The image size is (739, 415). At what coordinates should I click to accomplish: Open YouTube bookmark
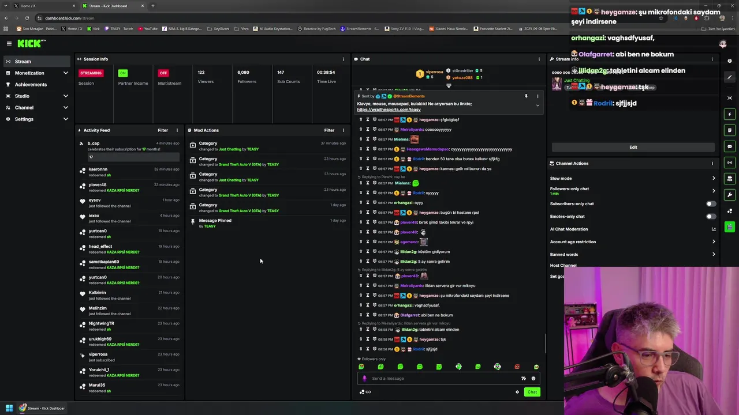148,29
